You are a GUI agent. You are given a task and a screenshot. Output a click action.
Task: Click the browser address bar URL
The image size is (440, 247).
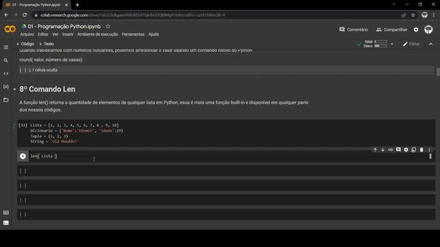133,15
